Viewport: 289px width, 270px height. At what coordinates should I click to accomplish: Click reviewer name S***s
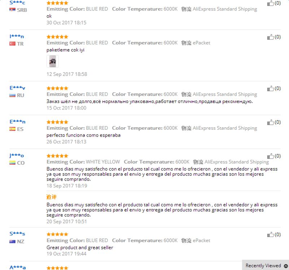17,234
